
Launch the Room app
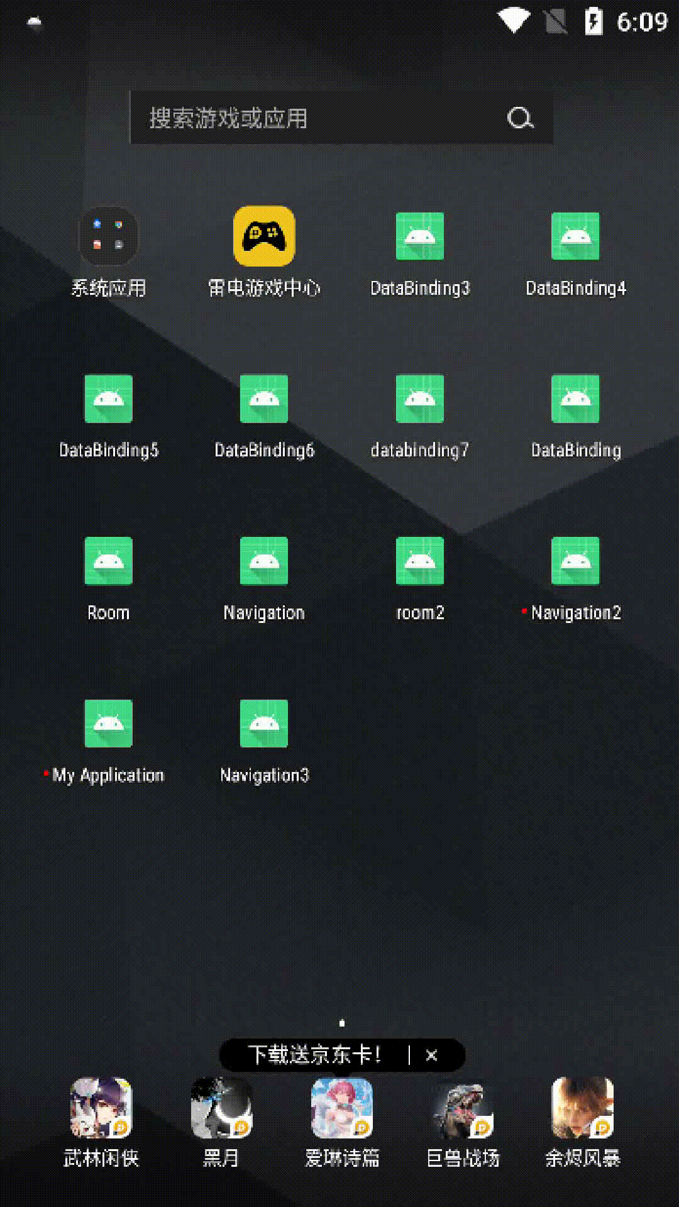(x=108, y=561)
